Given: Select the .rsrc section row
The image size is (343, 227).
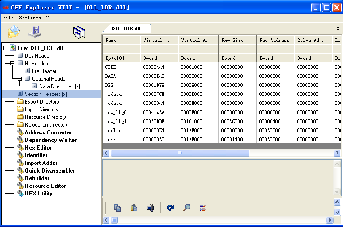Looking at the screenshot, I should [x=221, y=139].
